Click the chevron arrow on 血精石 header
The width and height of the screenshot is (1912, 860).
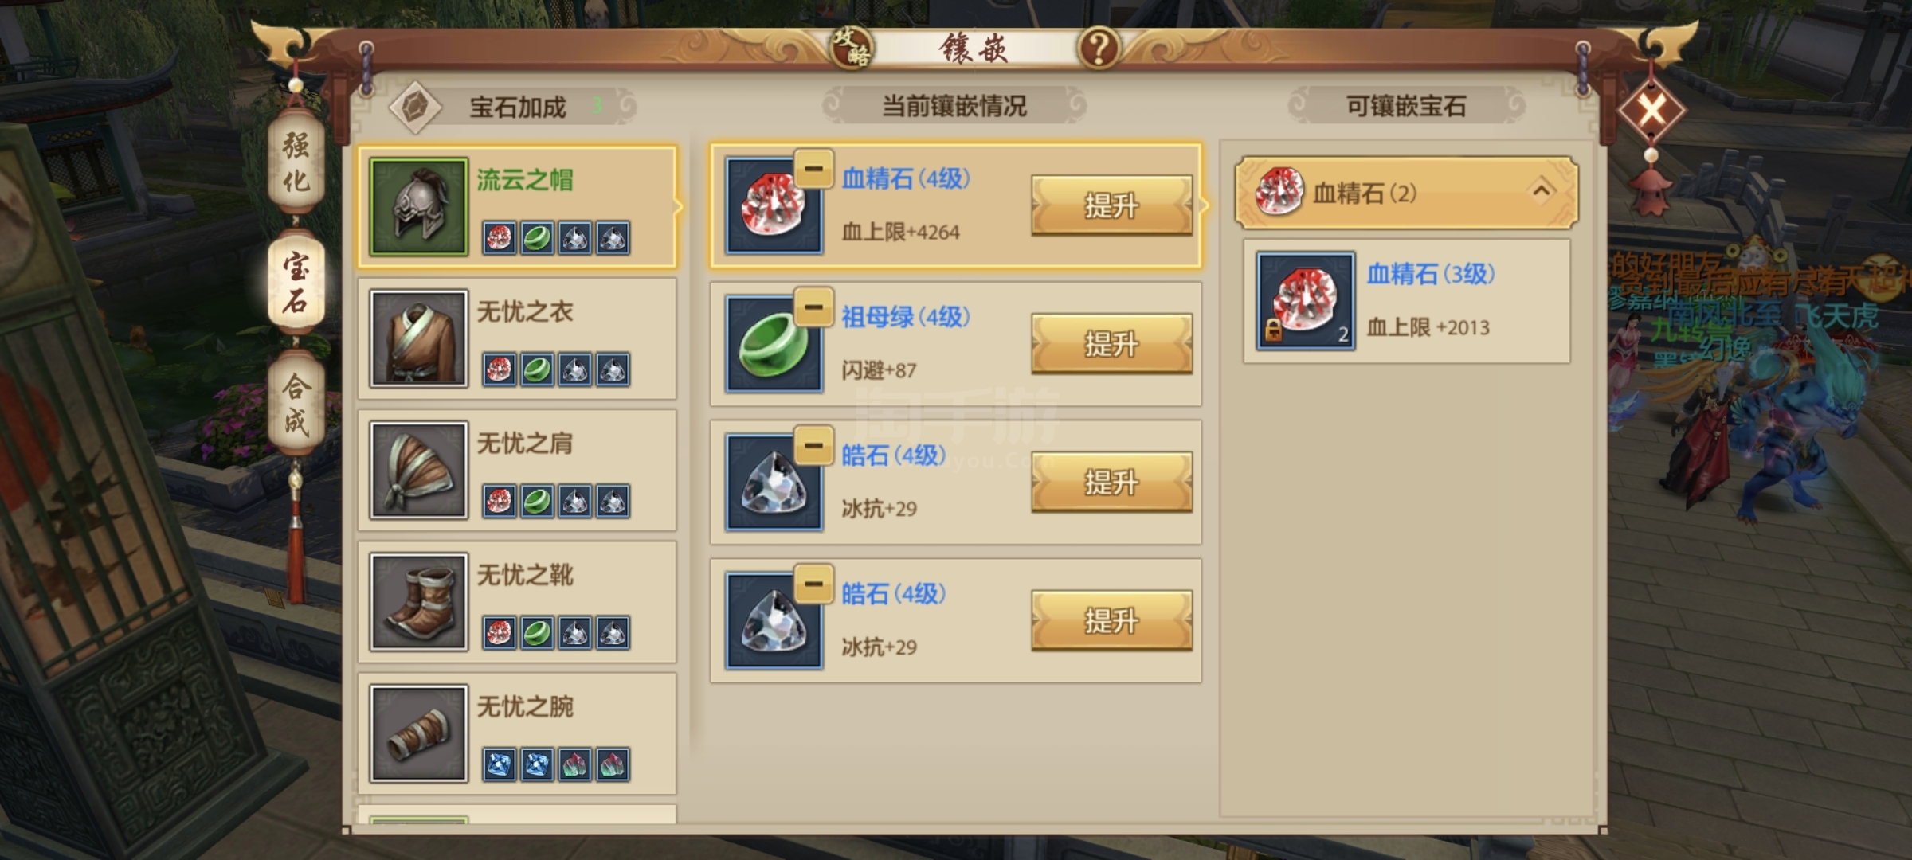point(1542,190)
